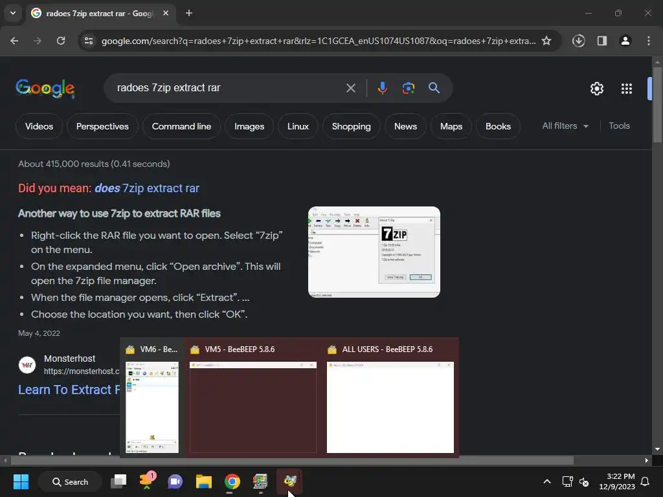The image size is (663, 497).
Task: Open the muted volume tray icon
Action: click(x=584, y=481)
